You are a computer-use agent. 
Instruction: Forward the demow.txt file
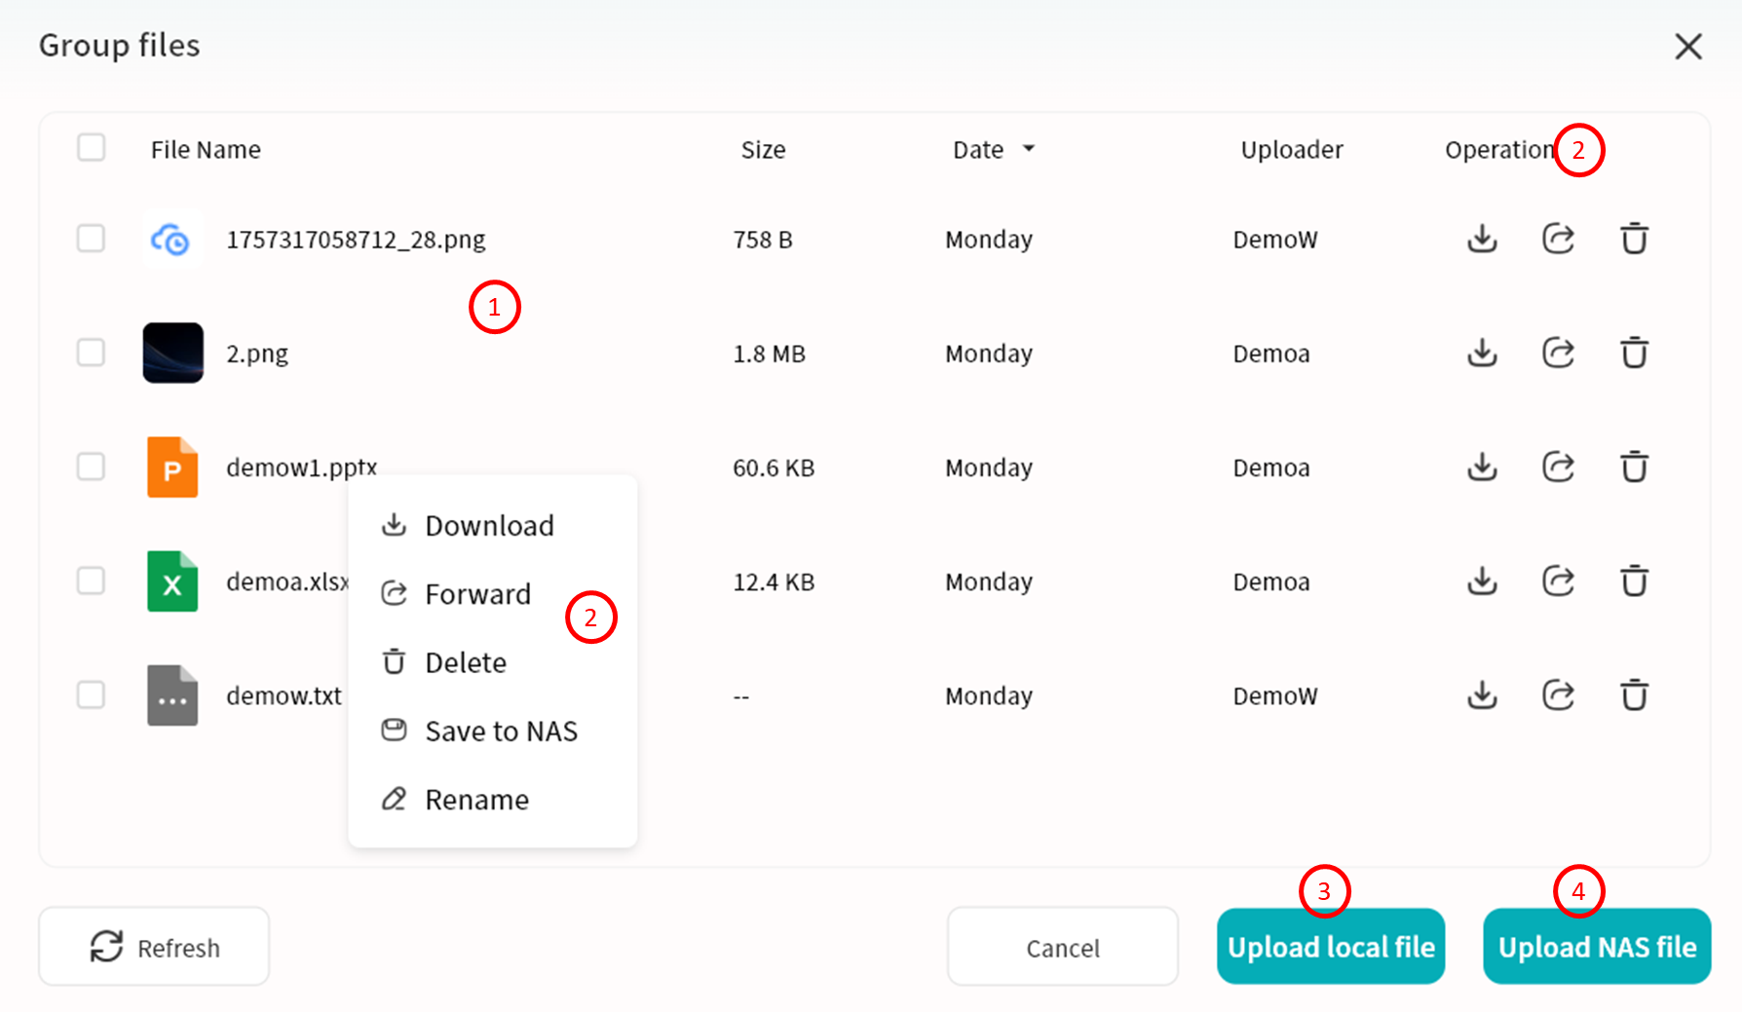[x=1558, y=695]
